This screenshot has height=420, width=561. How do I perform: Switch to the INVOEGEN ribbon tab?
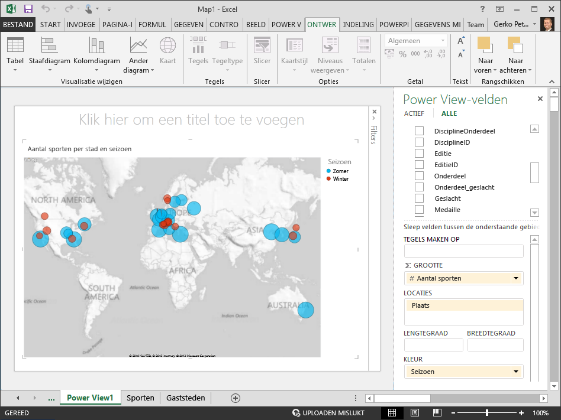(81, 24)
